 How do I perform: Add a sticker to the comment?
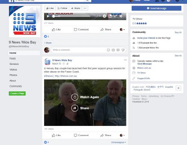[123, 50]
